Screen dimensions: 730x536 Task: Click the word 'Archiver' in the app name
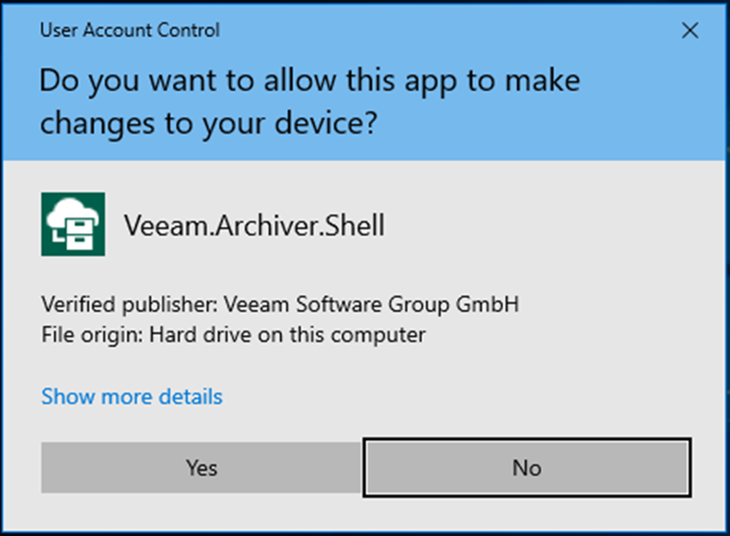[266, 225]
